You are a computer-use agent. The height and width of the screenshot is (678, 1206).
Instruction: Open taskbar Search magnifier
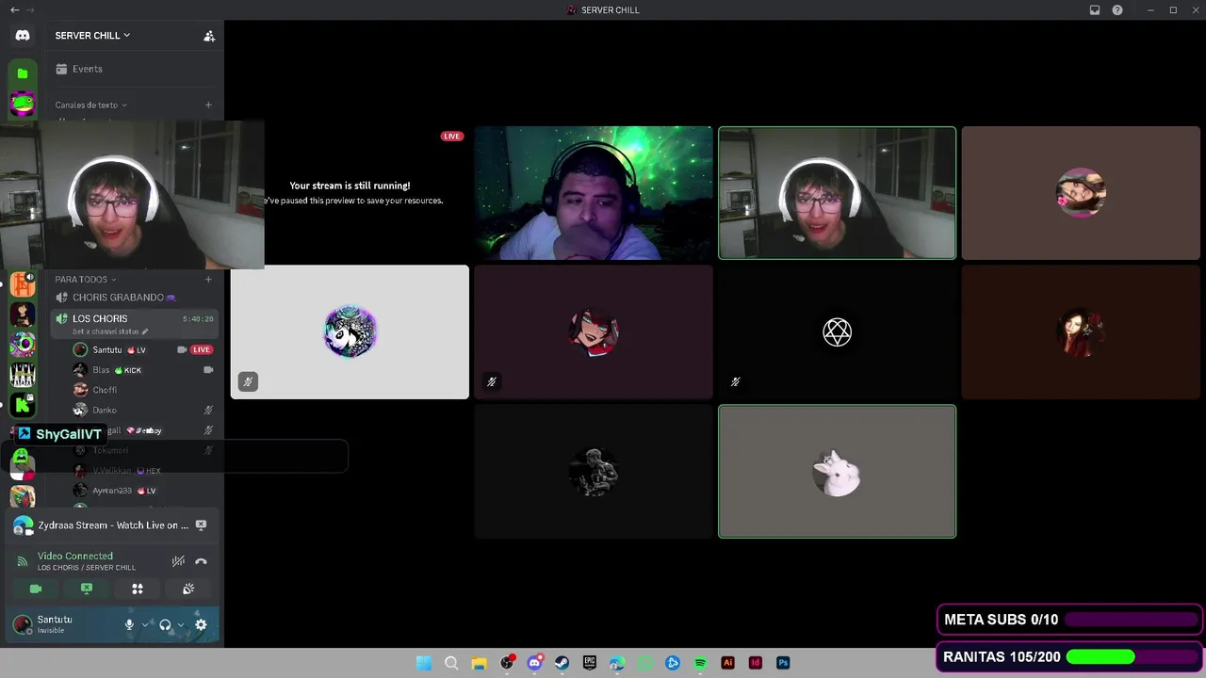(451, 663)
